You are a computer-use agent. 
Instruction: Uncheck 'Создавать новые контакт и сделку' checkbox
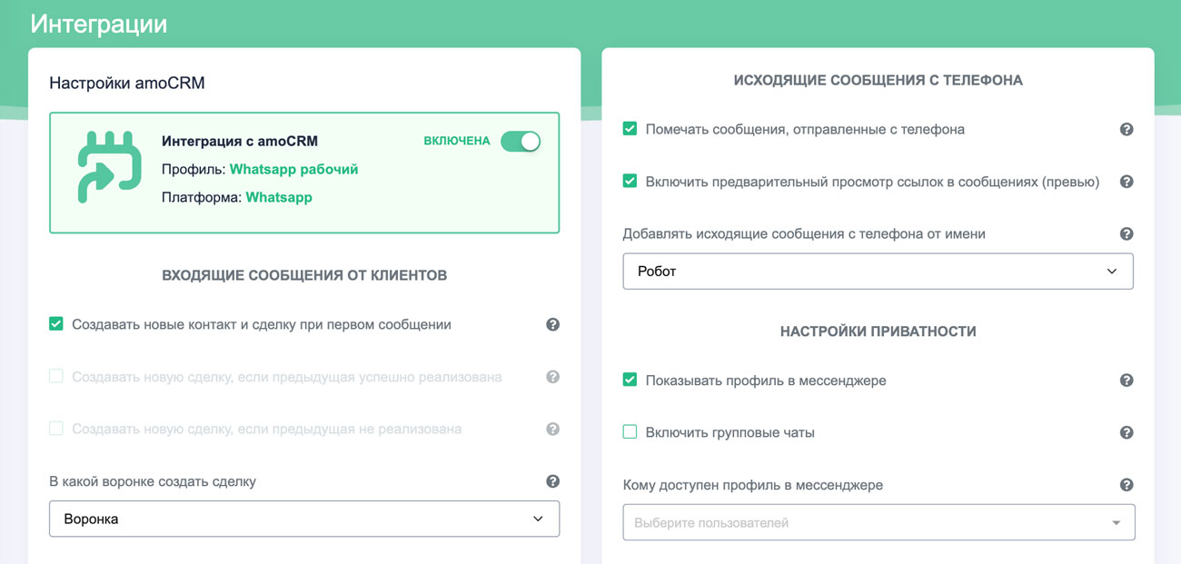tap(56, 324)
